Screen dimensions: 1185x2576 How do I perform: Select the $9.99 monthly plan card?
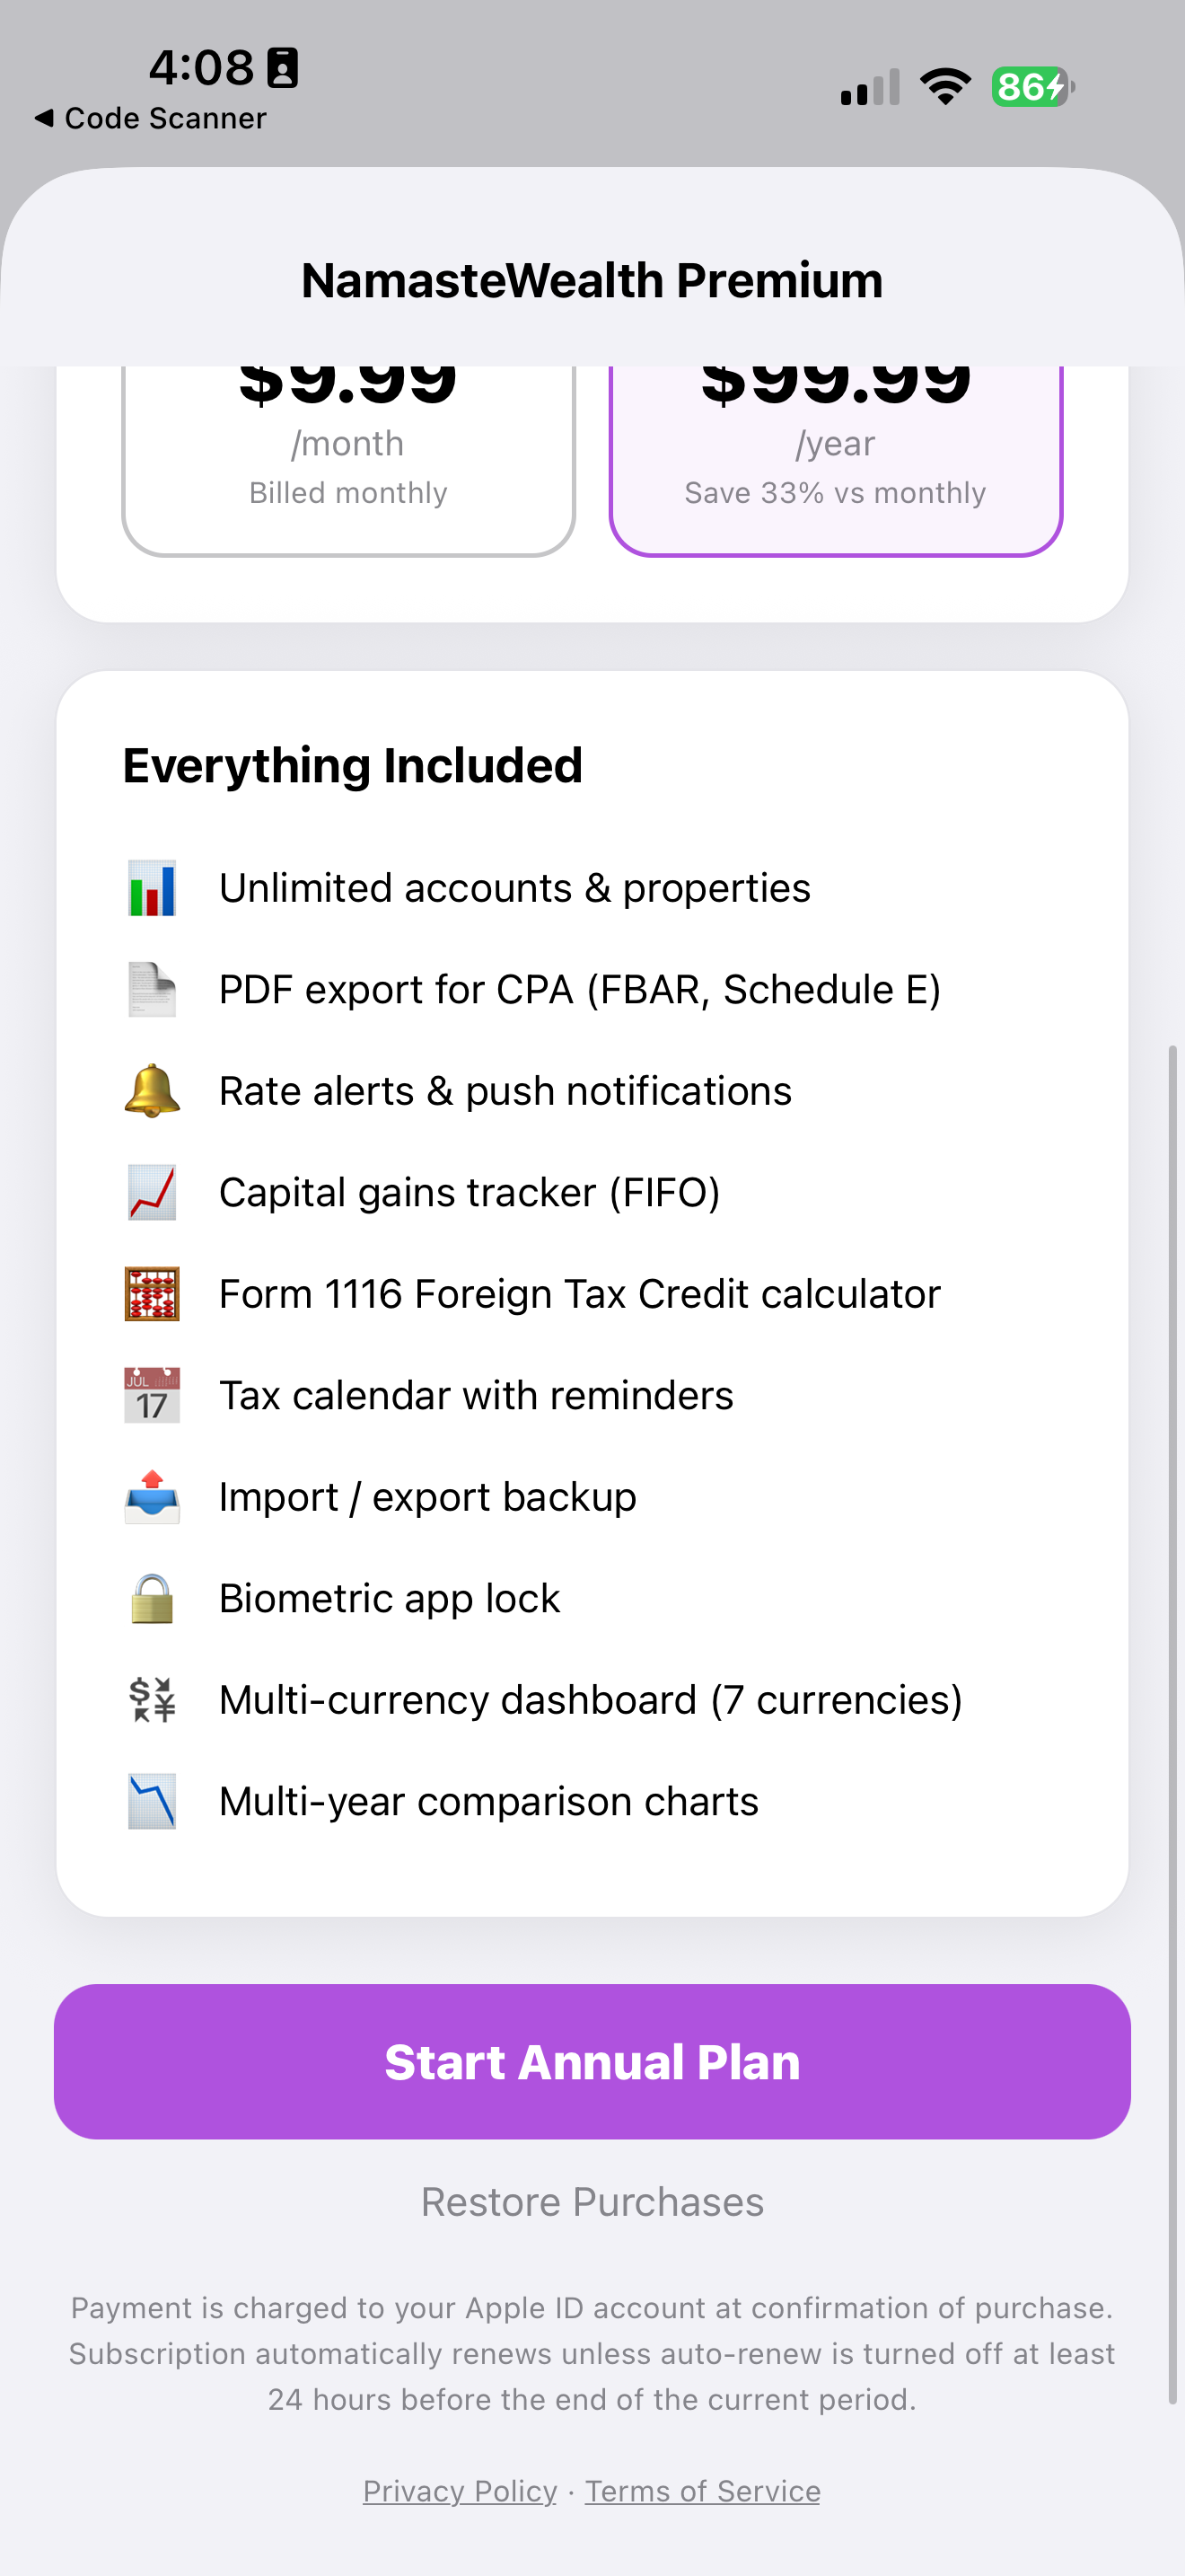347,461
